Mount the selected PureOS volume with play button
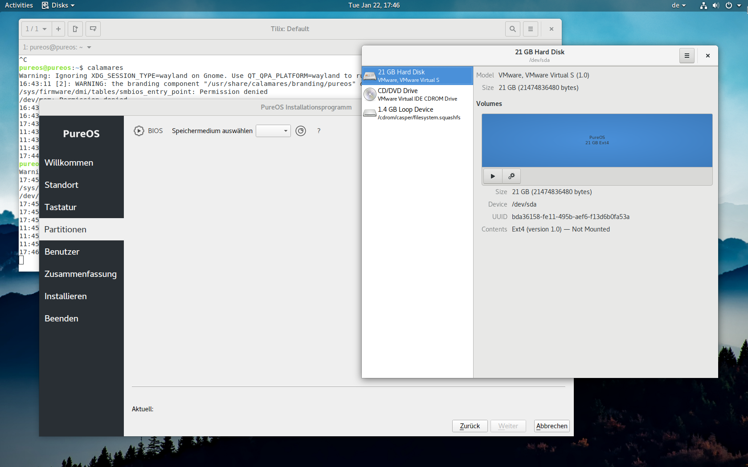Viewport: 748px width, 467px height. (492, 176)
